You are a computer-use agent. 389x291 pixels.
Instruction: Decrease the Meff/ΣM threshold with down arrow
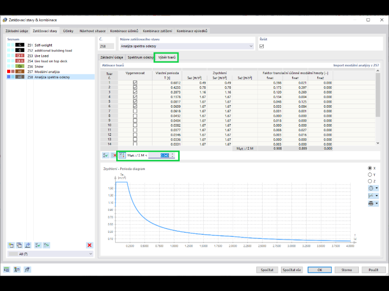point(172,157)
